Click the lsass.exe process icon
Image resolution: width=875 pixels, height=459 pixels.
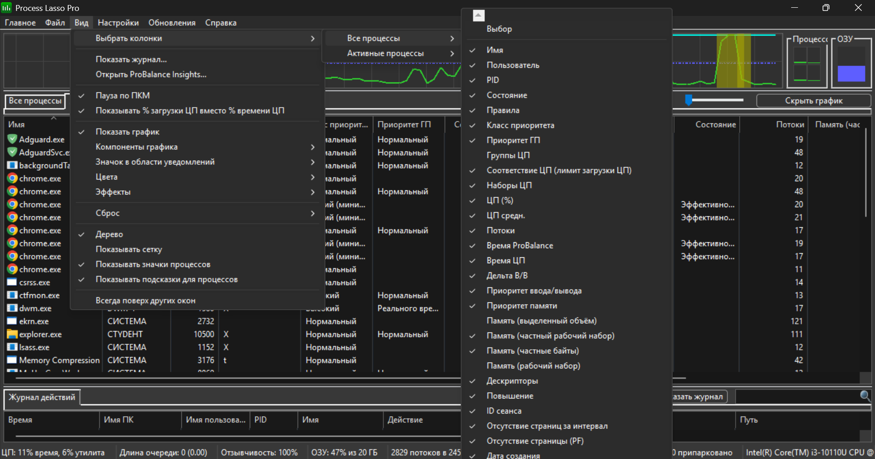pos(12,347)
